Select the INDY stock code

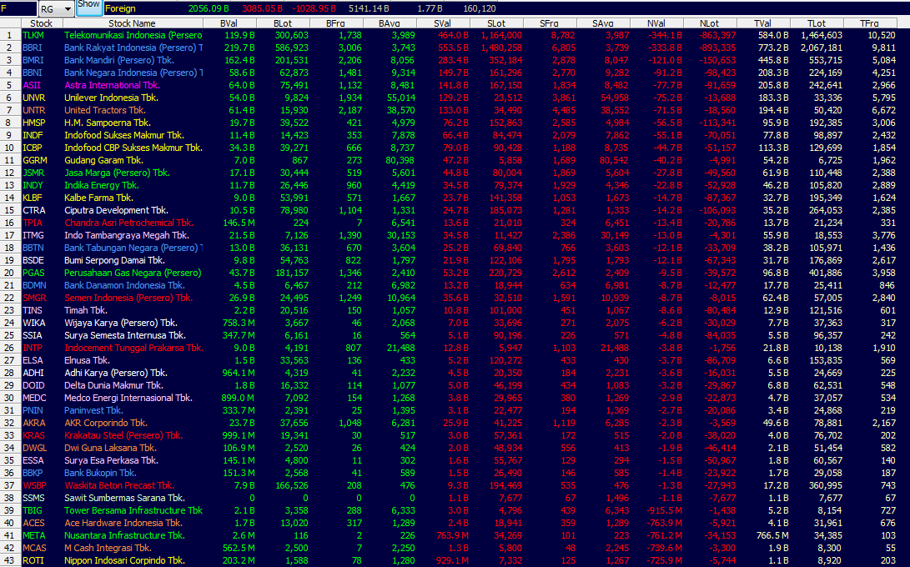pos(33,185)
